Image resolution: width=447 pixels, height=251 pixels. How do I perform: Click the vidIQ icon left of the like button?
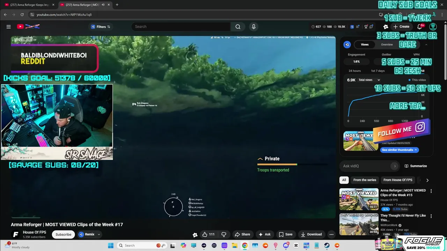(195, 235)
